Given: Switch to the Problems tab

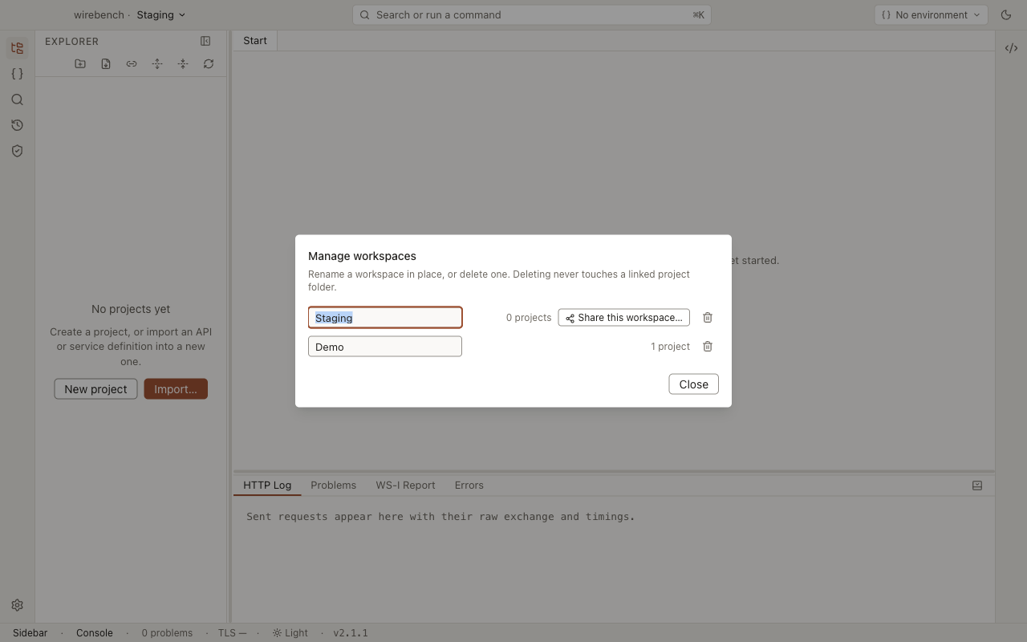Looking at the screenshot, I should 334,486.
